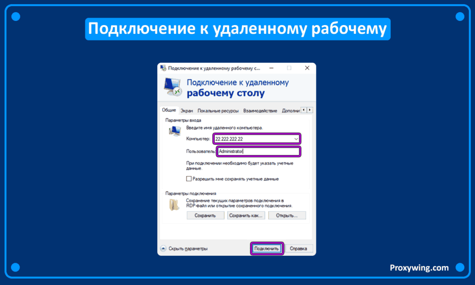Click the Открыть... button
This screenshot has height=285, width=475.
pos(287,215)
